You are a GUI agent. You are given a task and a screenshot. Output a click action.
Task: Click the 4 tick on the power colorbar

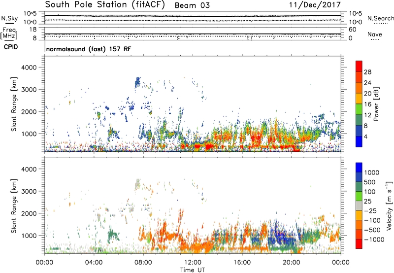365,137
